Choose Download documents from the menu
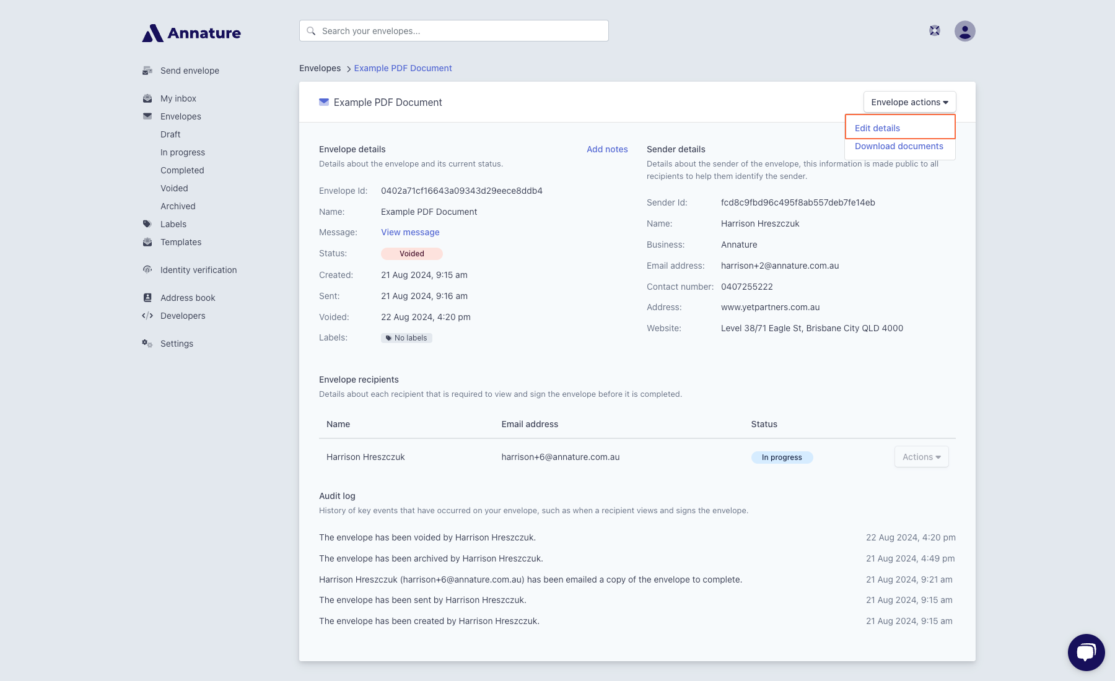 [x=899, y=146]
